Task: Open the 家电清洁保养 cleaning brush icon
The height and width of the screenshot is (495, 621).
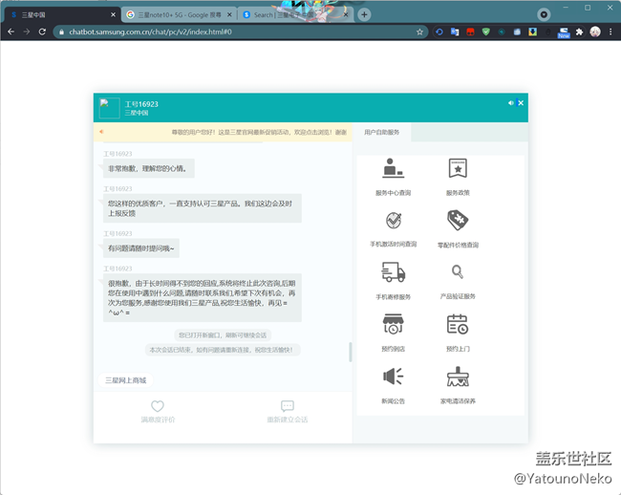Action: pos(458,377)
